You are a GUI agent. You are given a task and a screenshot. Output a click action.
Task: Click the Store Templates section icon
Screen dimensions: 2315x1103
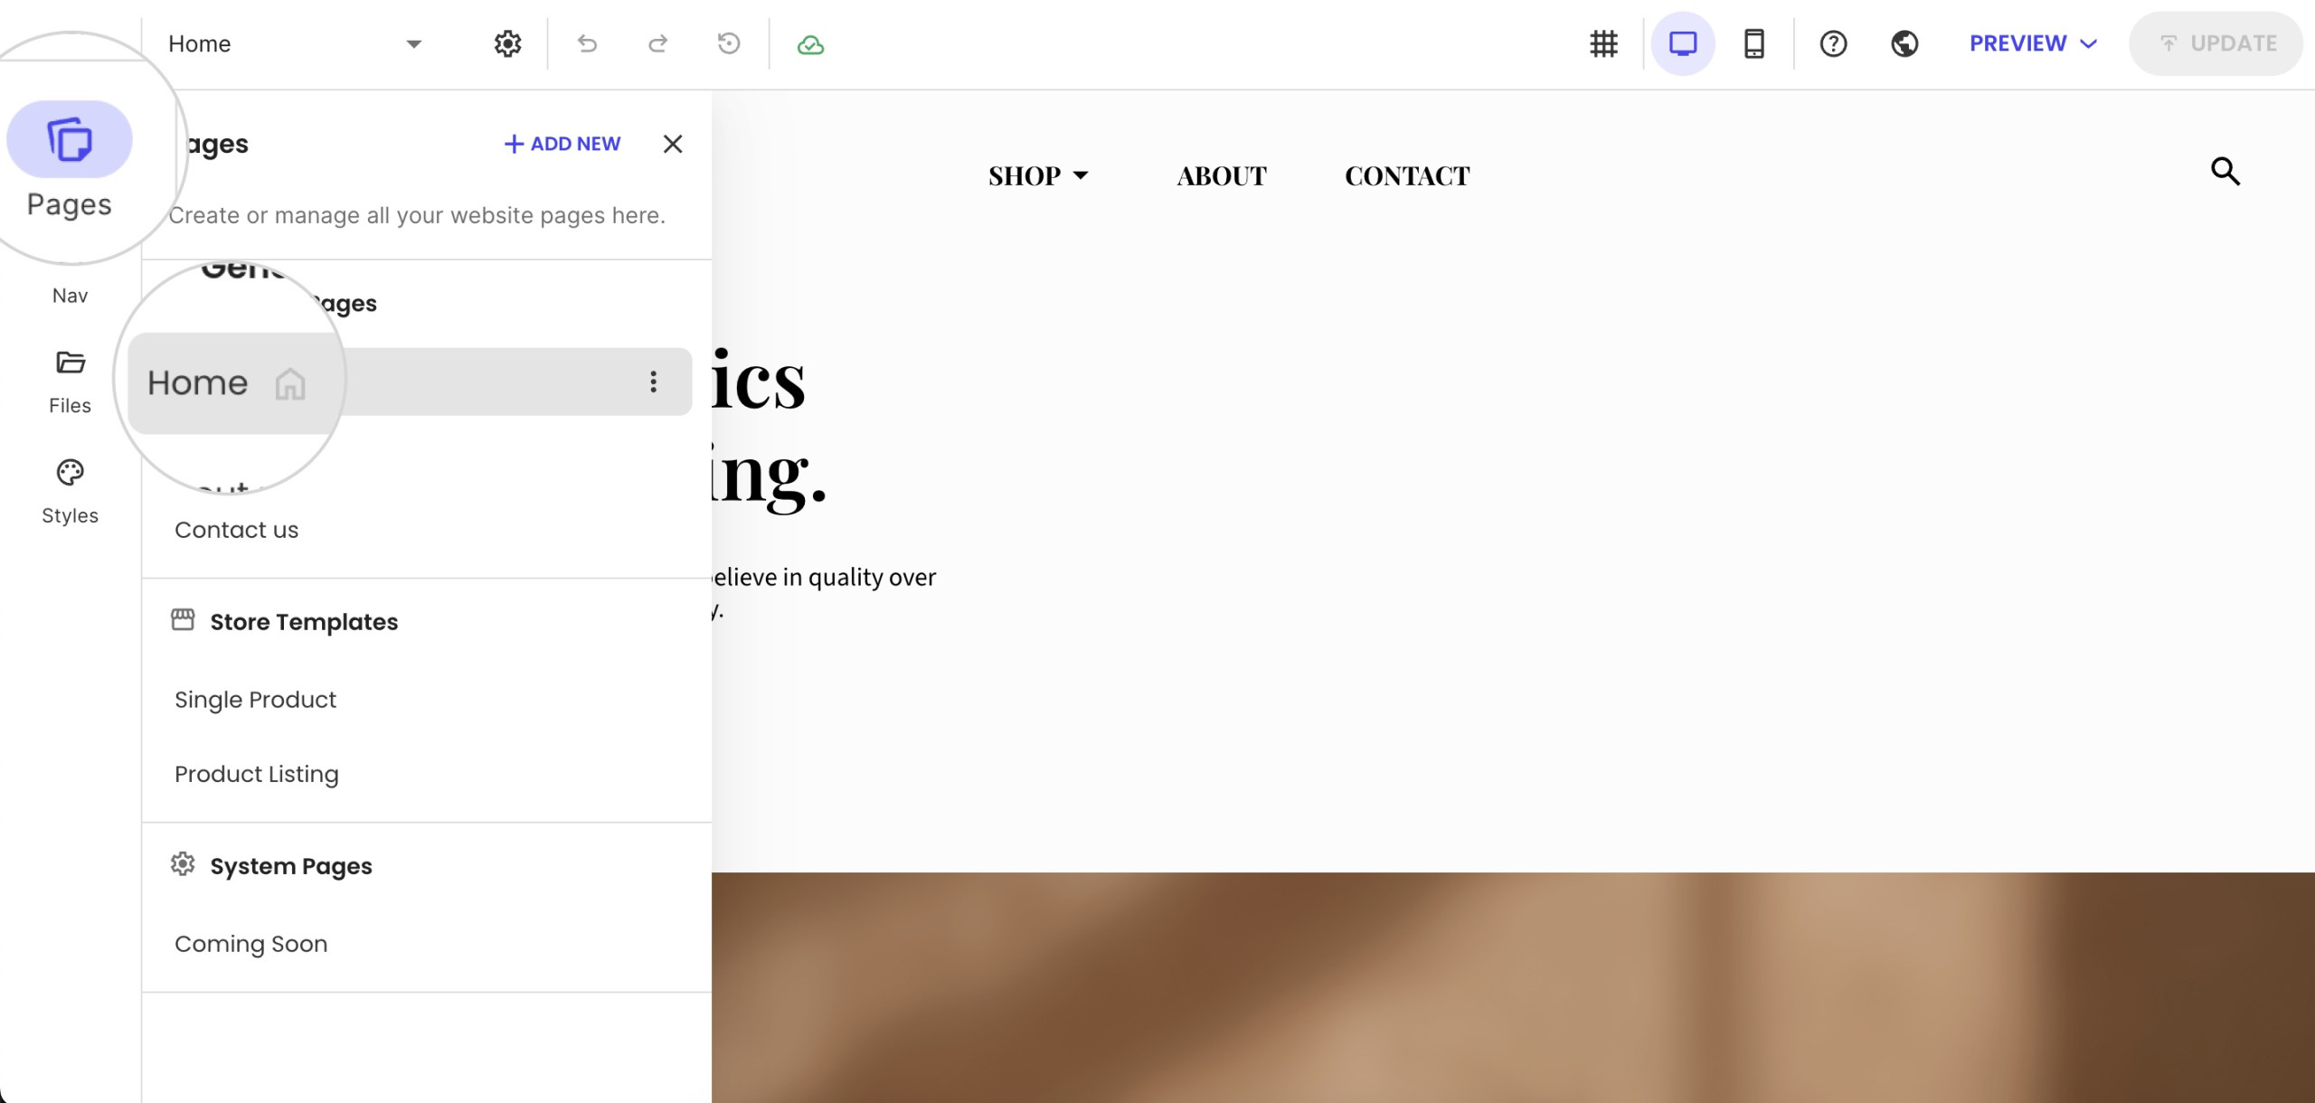(x=183, y=620)
